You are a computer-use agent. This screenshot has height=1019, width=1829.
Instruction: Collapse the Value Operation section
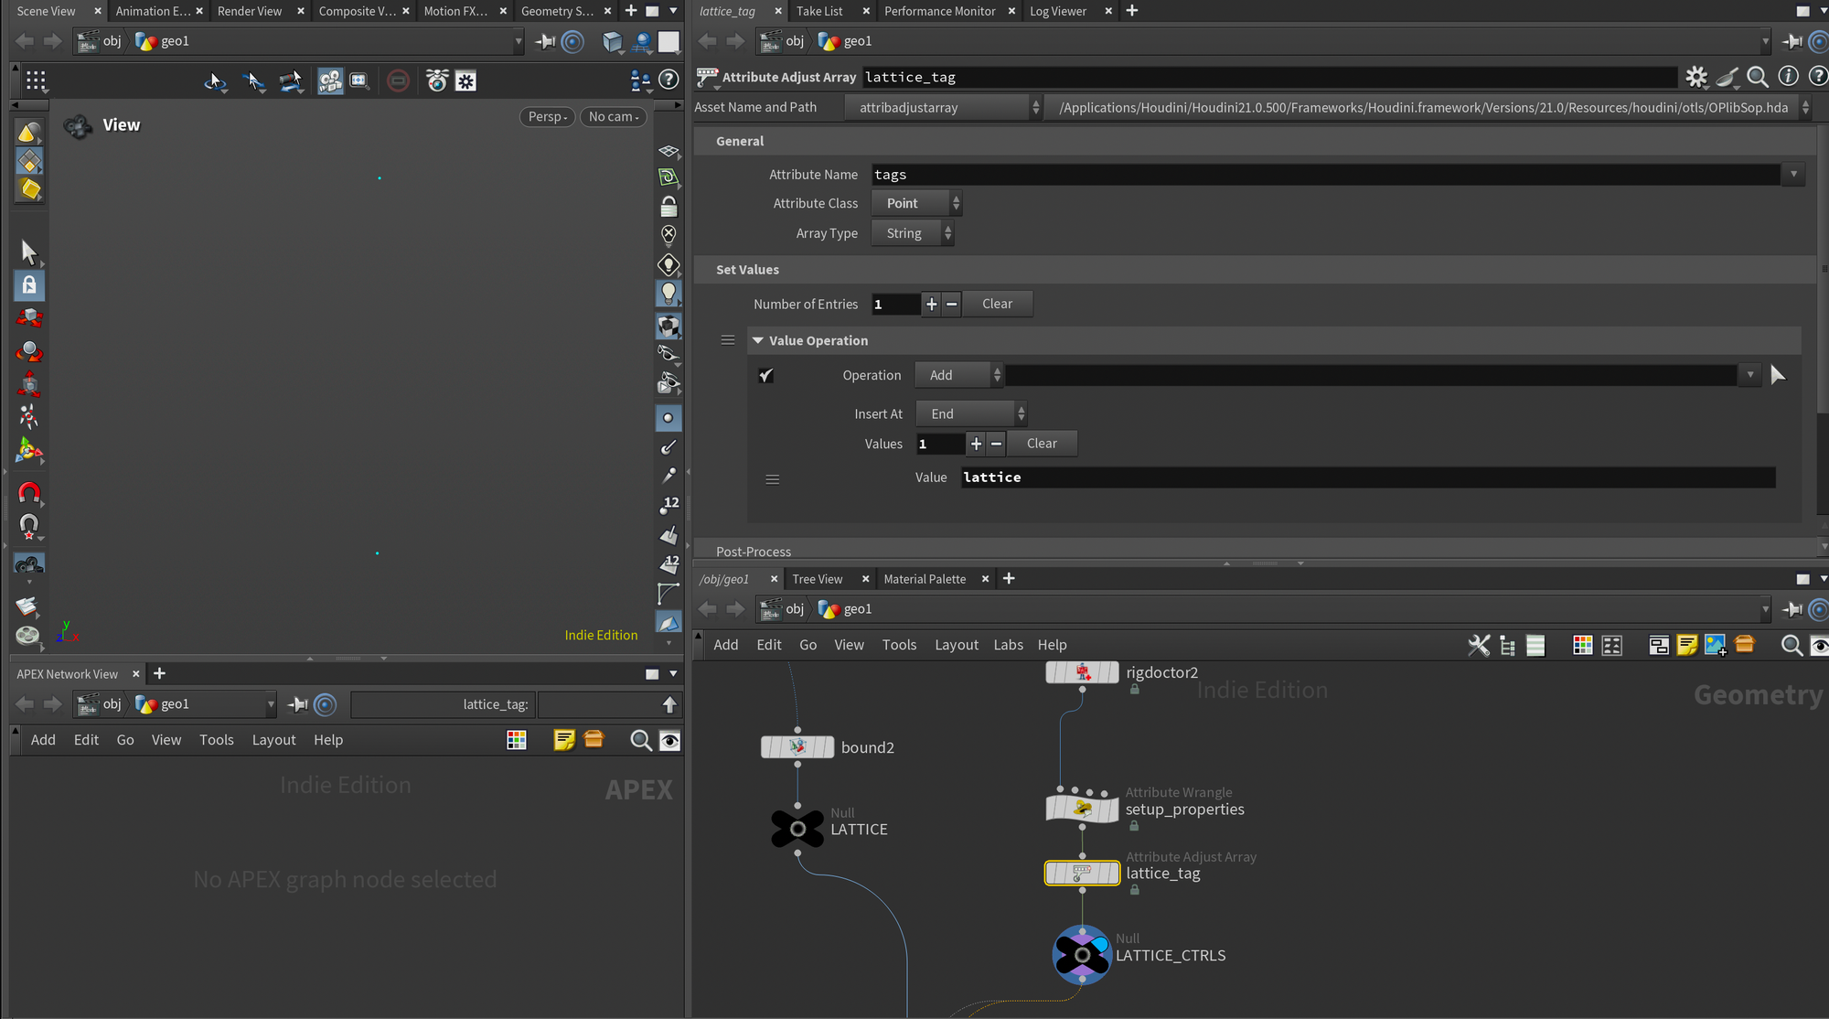[x=757, y=340]
